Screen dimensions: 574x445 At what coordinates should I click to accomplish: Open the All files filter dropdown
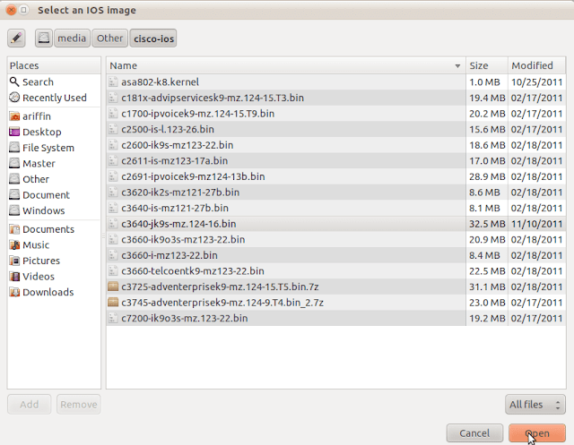click(535, 405)
